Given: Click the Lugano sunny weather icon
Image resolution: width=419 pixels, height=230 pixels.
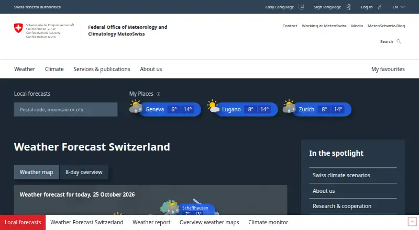Looking at the screenshot, I should point(213,106).
